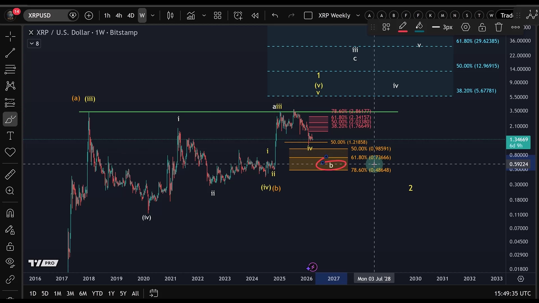Open the indicators chart icon
The width and height of the screenshot is (539, 303).
click(x=191, y=15)
